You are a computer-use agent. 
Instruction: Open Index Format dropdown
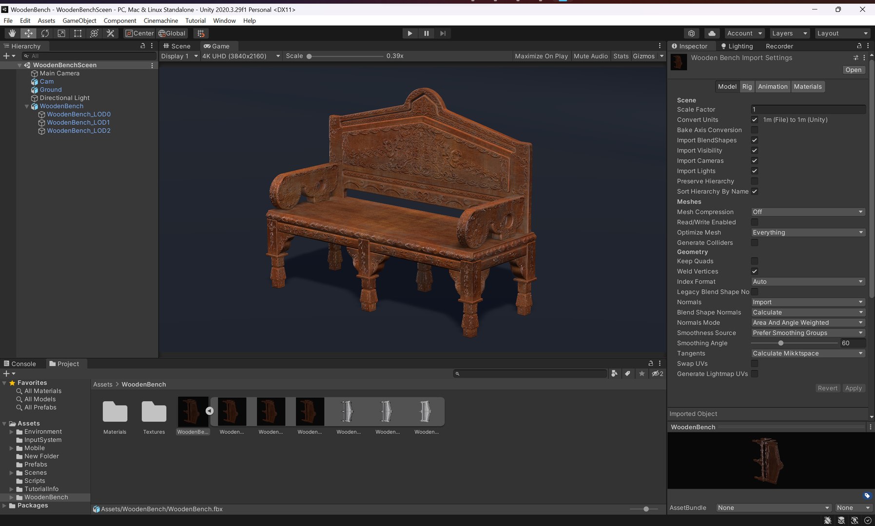click(808, 282)
